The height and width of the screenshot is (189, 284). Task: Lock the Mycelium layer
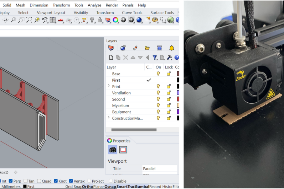[x=169, y=106]
